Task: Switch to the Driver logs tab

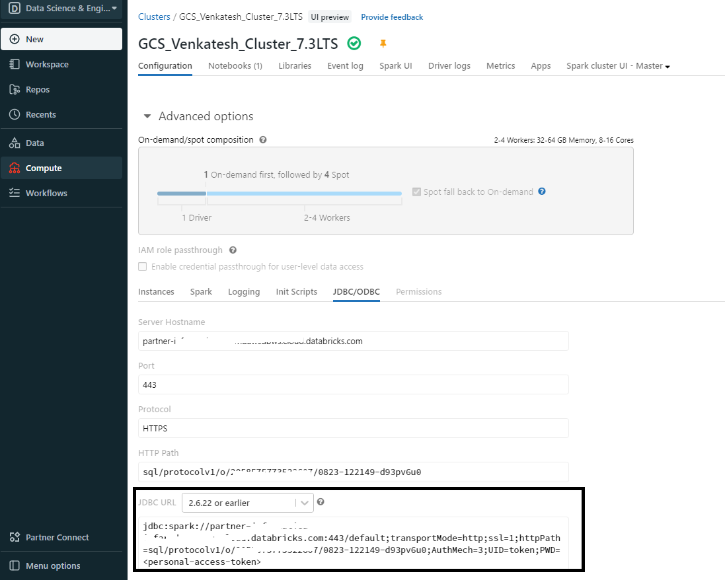Action: pyautogui.click(x=449, y=65)
